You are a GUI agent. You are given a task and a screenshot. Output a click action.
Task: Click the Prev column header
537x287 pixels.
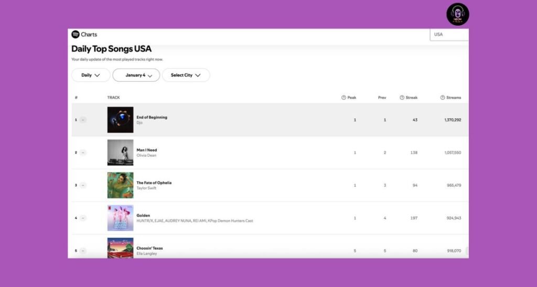click(382, 98)
